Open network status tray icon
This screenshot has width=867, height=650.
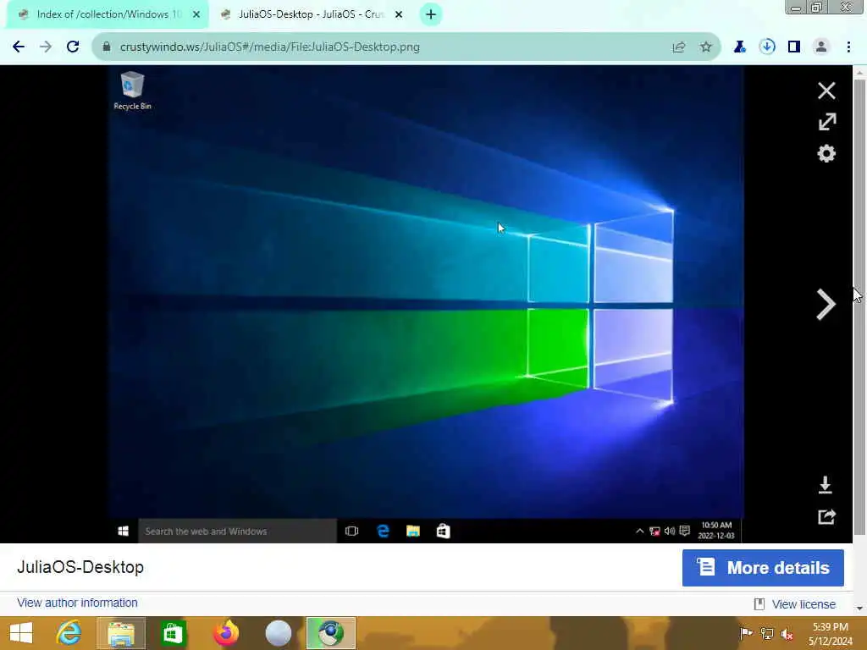pyautogui.click(x=767, y=633)
